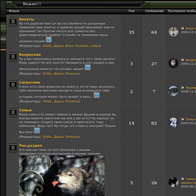Click the forum status icon beside Сюжетник
Viewport: 196px width, 196px height.
pos(13,85)
